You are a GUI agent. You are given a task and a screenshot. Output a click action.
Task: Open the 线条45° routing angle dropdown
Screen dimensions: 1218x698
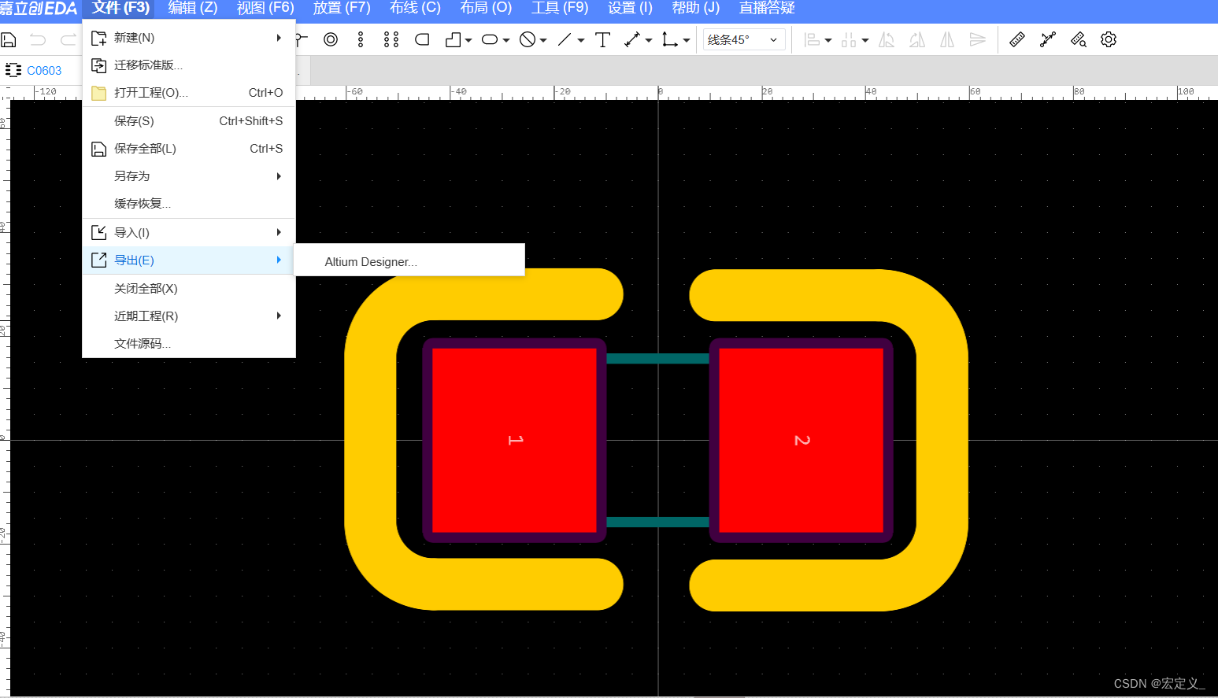coord(744,39)
